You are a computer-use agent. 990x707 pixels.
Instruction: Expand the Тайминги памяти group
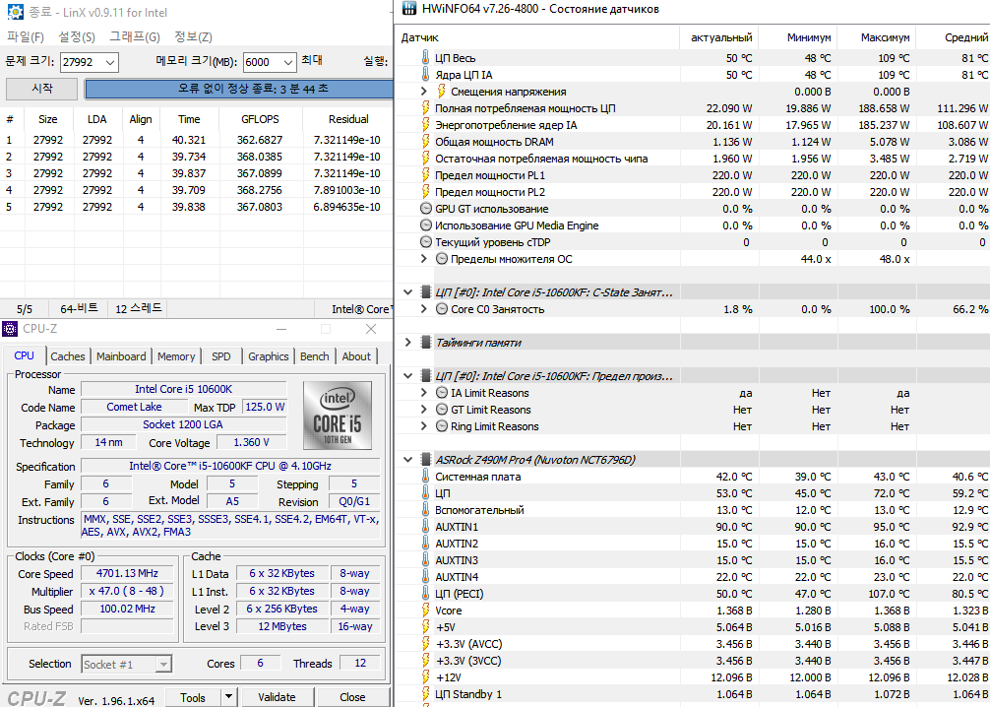(x=407, y=343)
